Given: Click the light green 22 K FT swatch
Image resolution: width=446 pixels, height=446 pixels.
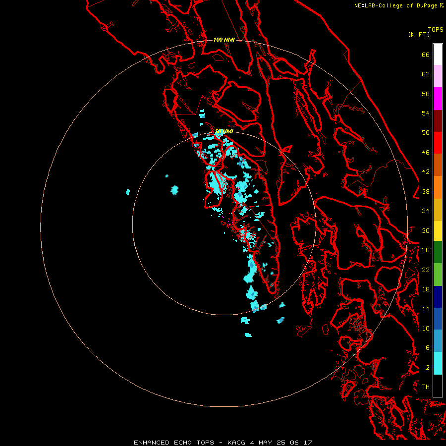Looking at the screenshot, I should pyautogui.click(x=438, y=275).
